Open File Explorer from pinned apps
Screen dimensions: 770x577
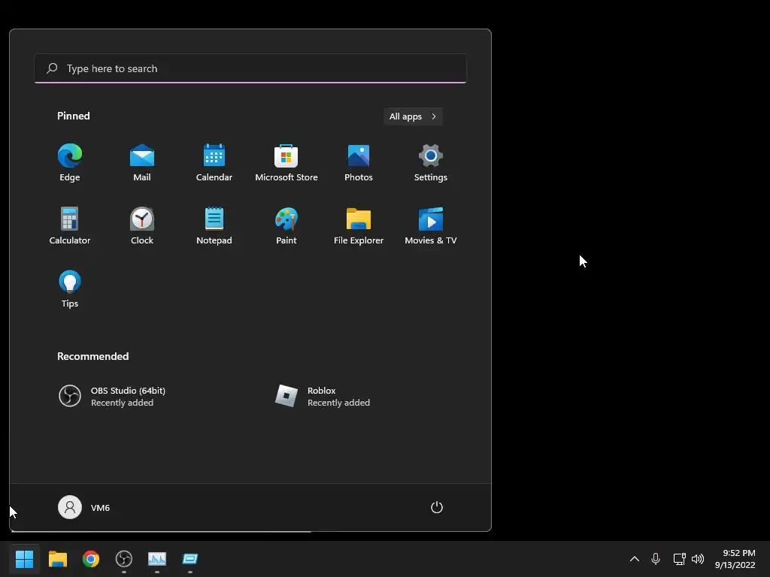[359, 225]
